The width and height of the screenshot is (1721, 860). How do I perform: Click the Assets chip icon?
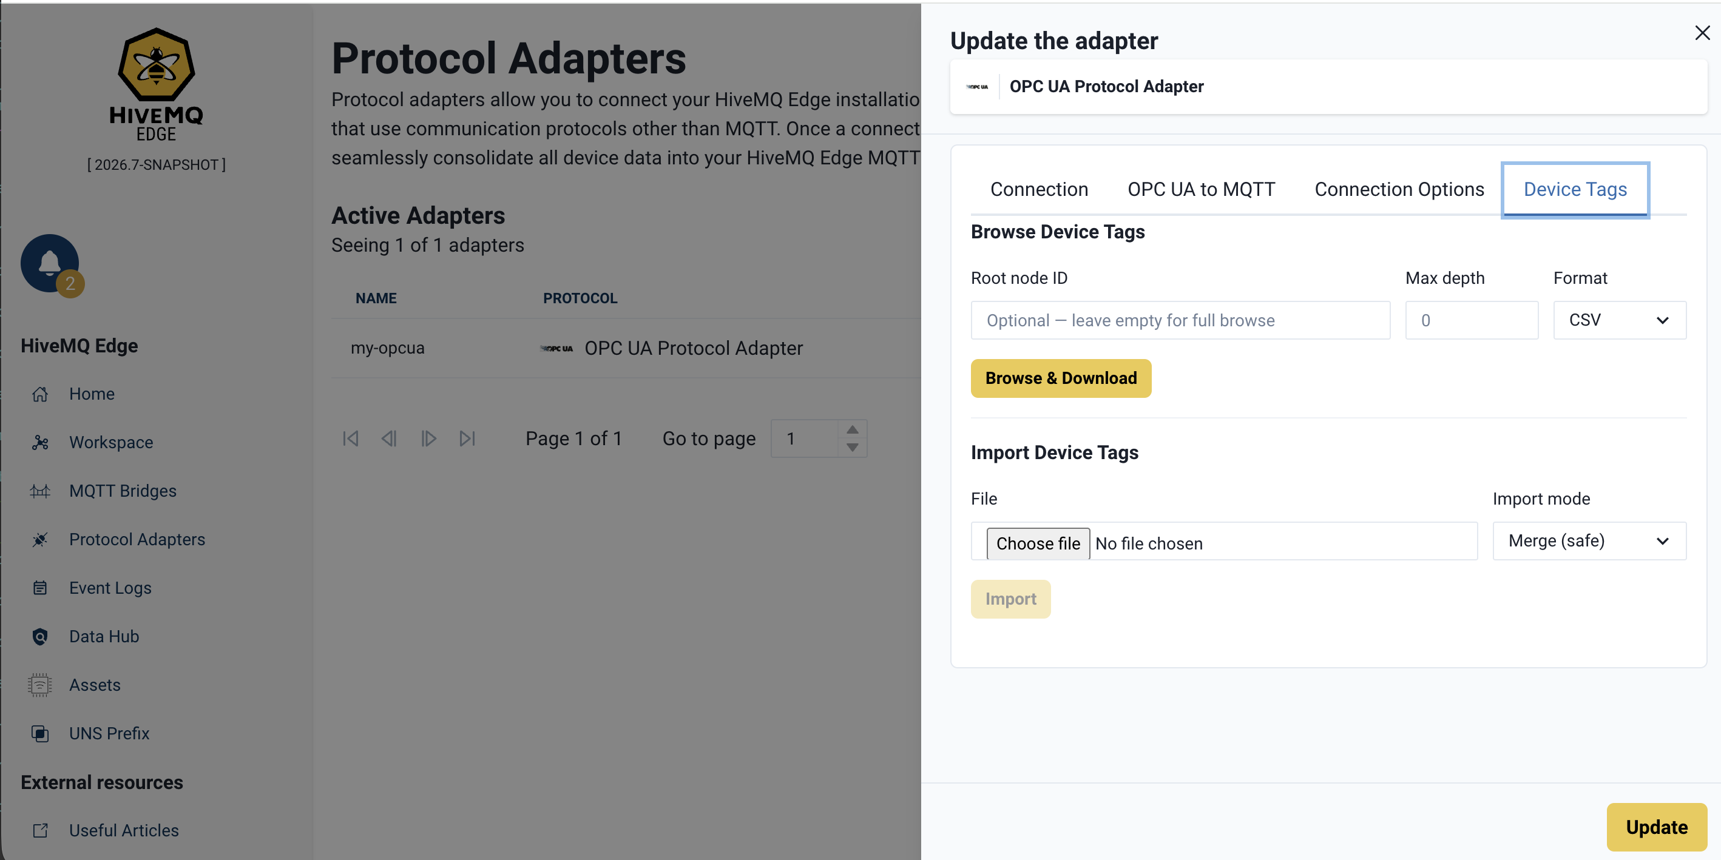[40, 685]
